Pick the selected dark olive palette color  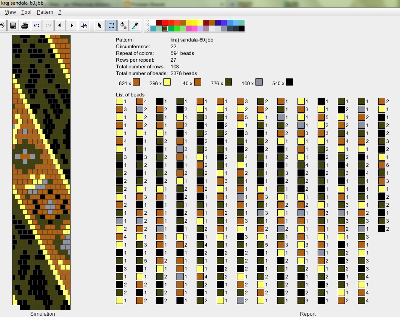[x=165, y=29]
